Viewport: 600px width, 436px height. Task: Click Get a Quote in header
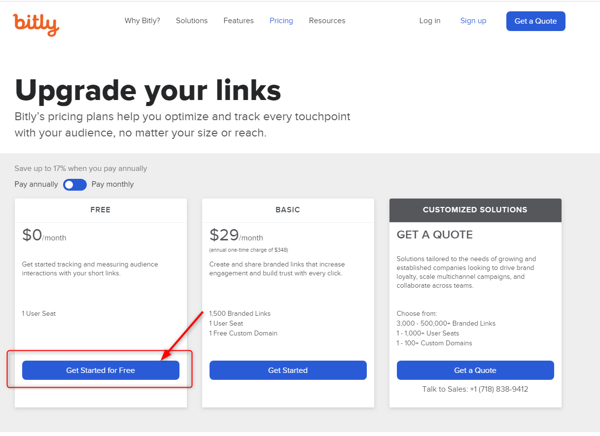coord(536,21)
